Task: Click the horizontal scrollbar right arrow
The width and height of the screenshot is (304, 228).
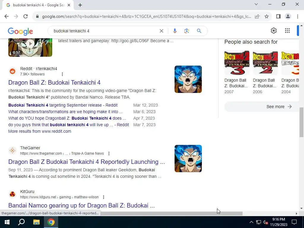Action: 296,213
